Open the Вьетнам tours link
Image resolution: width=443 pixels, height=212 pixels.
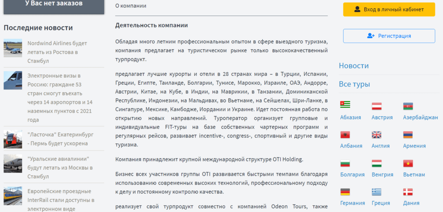tap(414, 174)
